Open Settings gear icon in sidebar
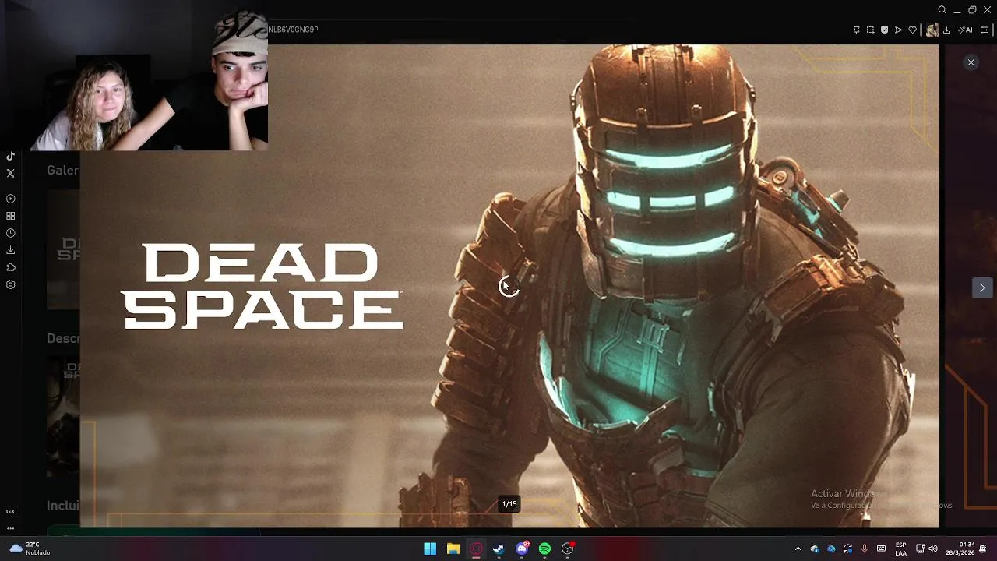Screen dimensions: 997x561 [11, 284]
